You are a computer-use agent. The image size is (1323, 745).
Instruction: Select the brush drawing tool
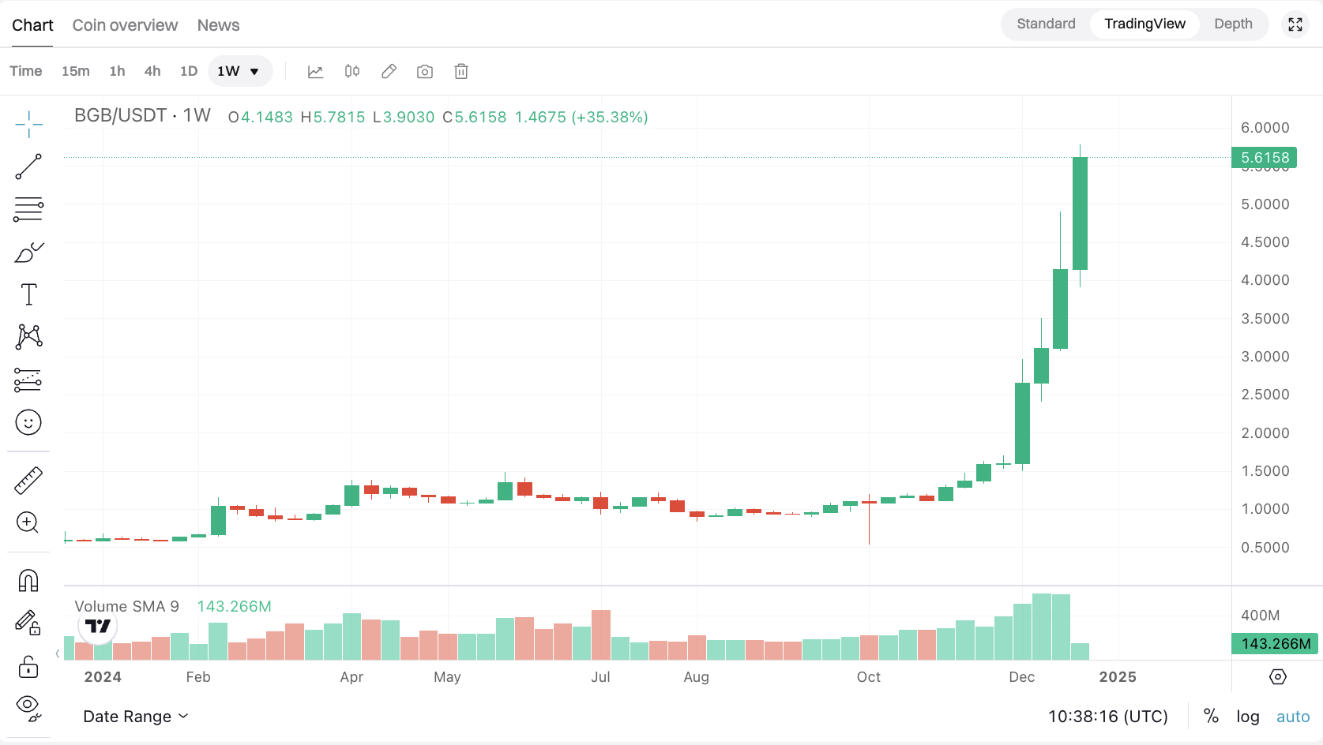click(28, 252)
